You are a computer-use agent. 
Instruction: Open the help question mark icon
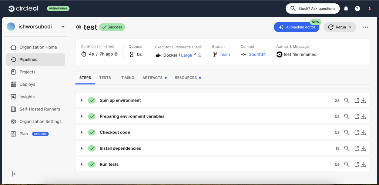coord(357,9)
